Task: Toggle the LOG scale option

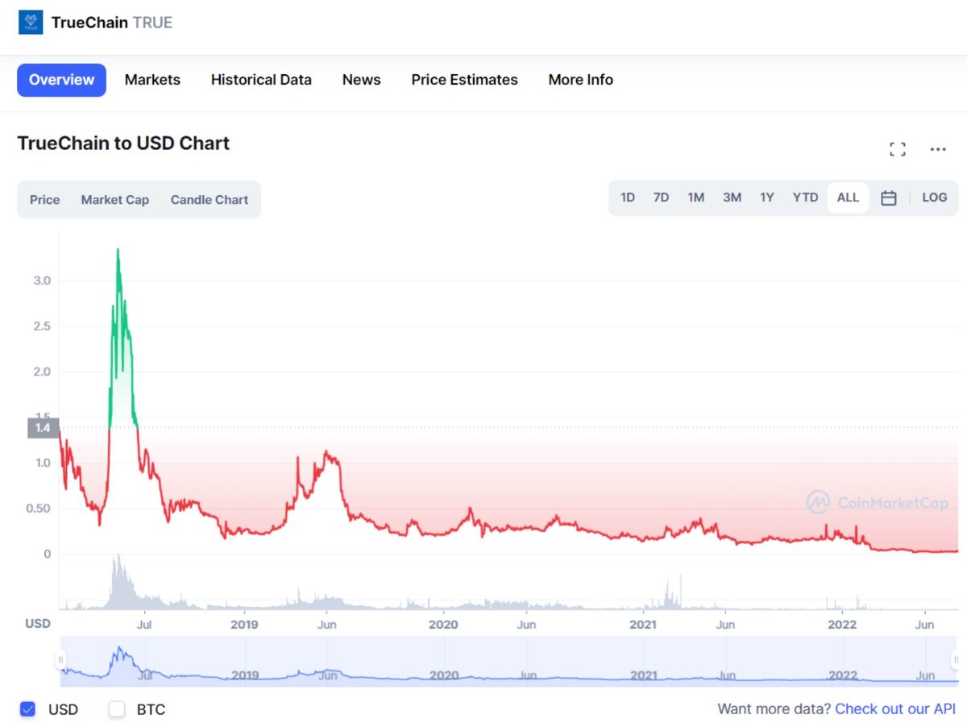Action: tap(935, 197)
